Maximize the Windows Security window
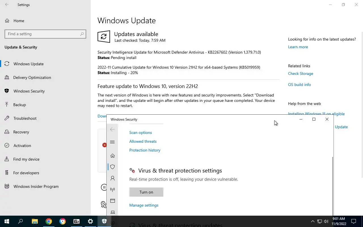 coord(314,119)
